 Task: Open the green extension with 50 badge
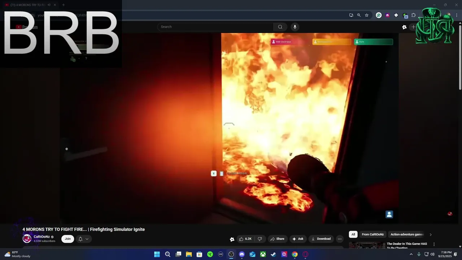click(x=405, y=16)
